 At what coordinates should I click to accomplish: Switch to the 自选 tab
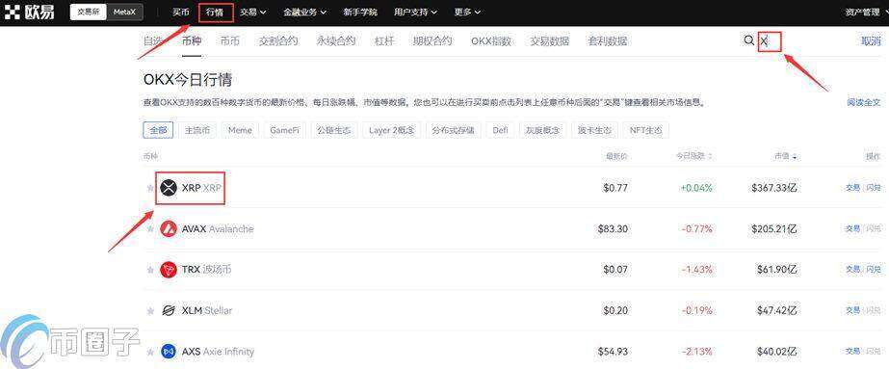[152, 40]
